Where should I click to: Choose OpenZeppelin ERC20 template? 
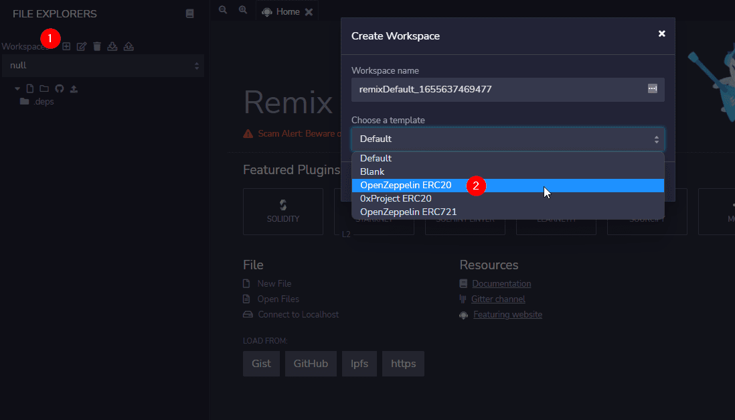click(x=508, y=186)
